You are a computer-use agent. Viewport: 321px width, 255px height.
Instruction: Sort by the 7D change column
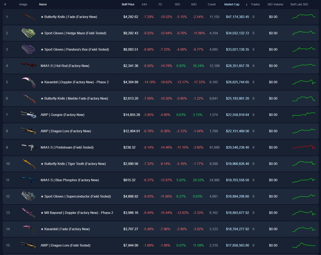click(160, 5)
